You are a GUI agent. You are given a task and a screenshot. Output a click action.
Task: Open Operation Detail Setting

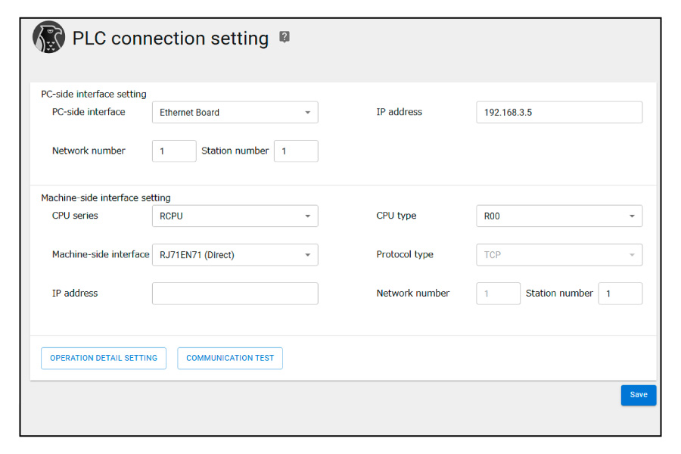(x=104, y=358)
